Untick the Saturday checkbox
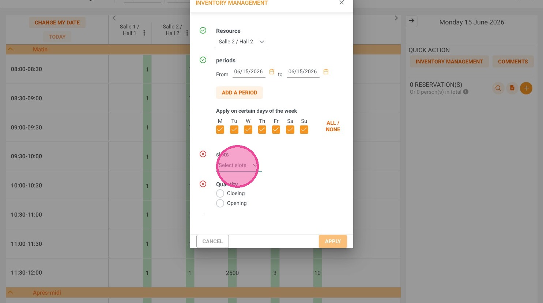 pyautogui.click(x=290, y=130)
